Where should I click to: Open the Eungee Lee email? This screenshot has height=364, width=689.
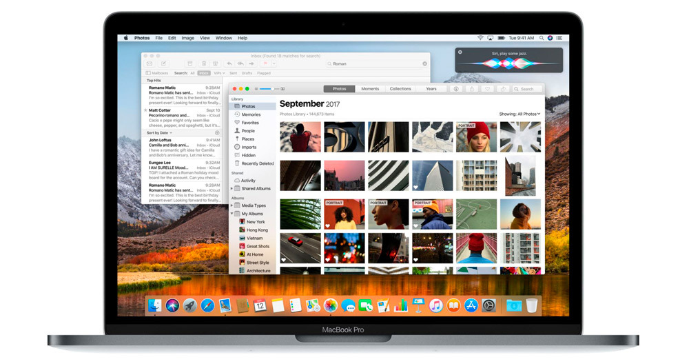[x=183, y=170]
